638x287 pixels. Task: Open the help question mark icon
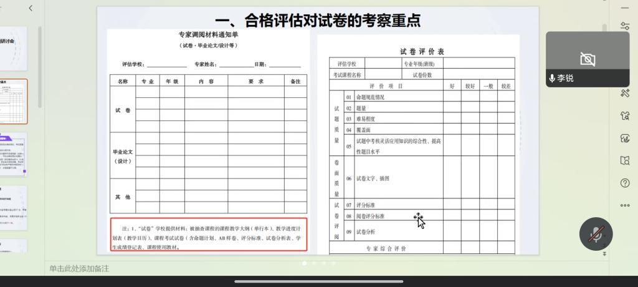[625, 183]
